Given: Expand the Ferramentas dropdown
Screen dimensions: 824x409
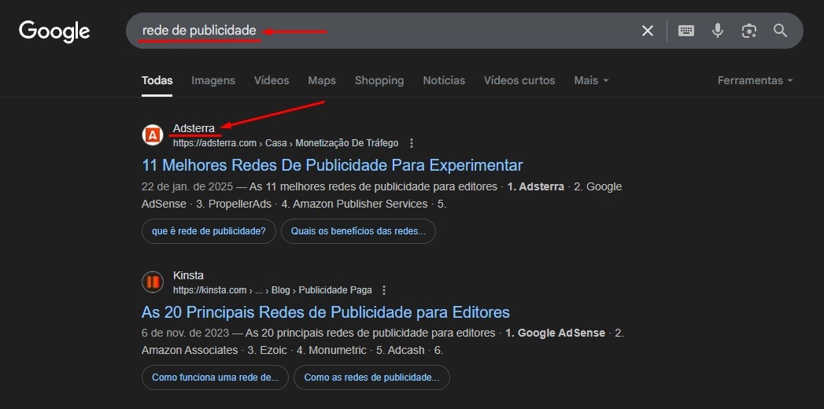Looking at the screenshot, I should [x=756, y=81].
